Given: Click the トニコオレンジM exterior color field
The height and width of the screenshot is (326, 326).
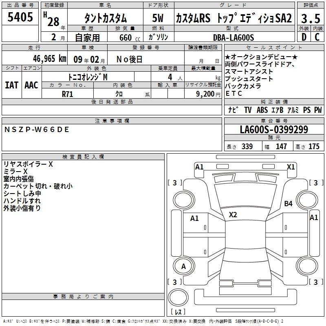Looking at the screenshot, I should (88, 76).
